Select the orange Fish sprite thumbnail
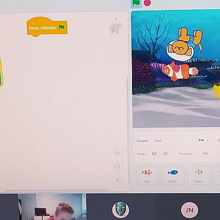Image resolution: width=220 pixels, height=220 pixels. (x=147, y=175)
